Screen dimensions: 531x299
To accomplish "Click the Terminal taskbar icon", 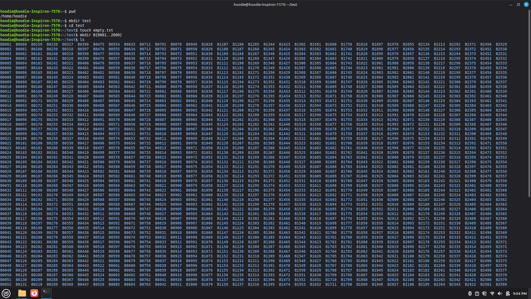I will 46,293.
